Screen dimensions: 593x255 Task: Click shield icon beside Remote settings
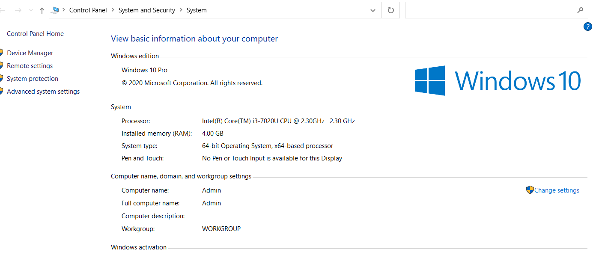2,66
